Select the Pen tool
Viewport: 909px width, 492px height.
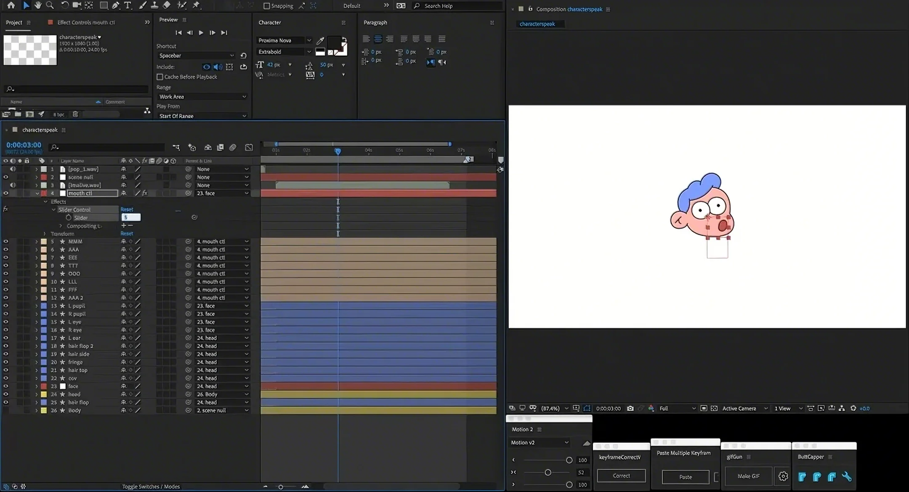click(x=115, y=5)
